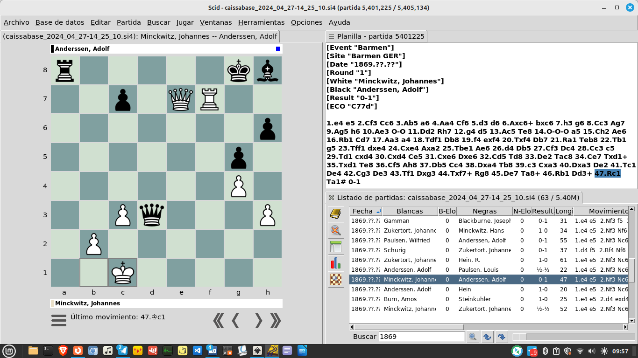Advance one move forward

258,320
